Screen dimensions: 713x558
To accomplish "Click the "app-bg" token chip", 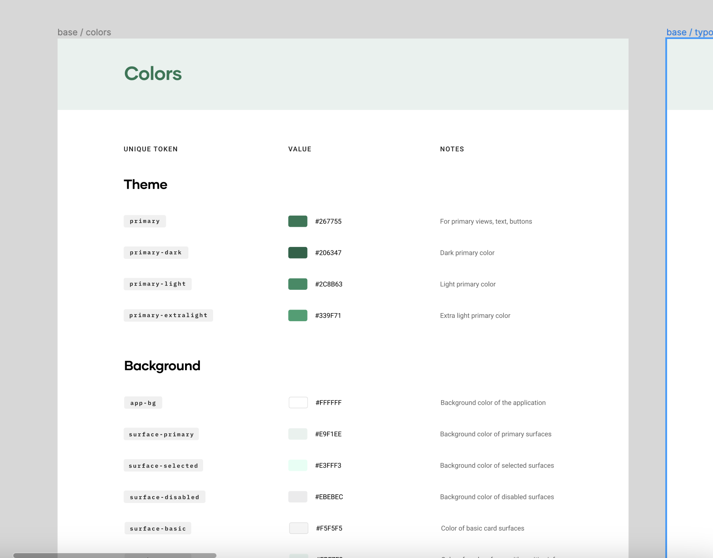I will click(143, 403).
